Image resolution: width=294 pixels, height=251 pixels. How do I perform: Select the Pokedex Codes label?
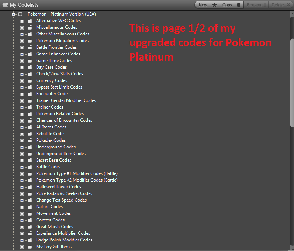51,140
